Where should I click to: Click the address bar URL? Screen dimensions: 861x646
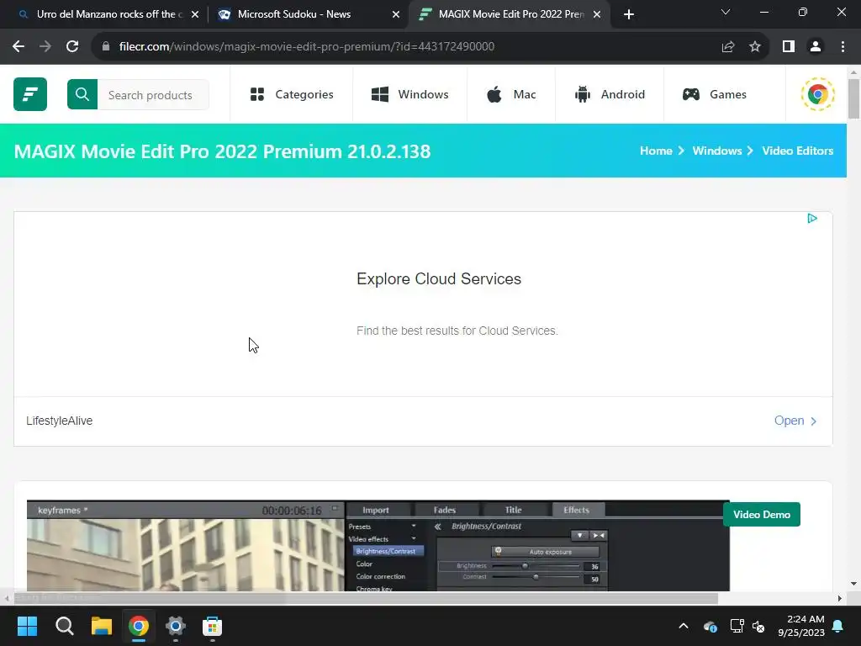pos(306,47)
